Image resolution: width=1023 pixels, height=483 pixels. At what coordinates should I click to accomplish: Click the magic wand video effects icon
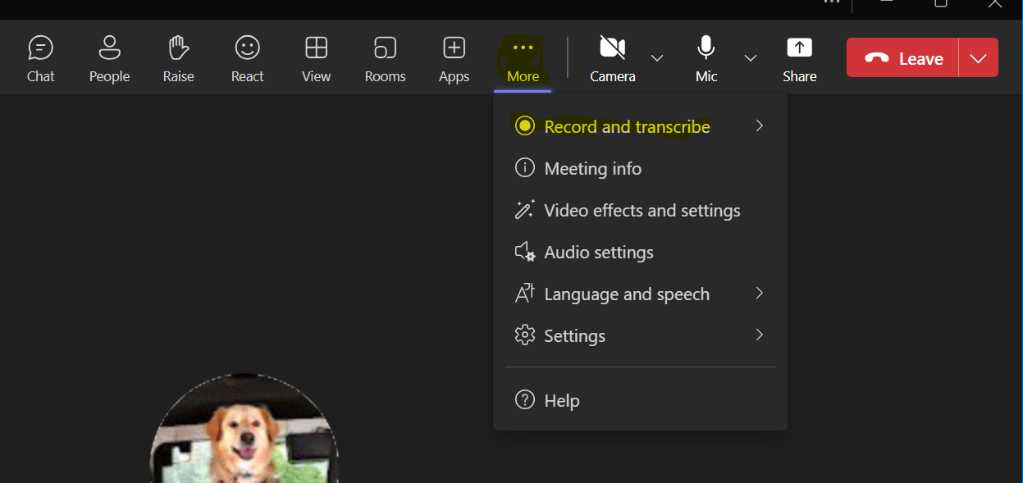[524, 210]
